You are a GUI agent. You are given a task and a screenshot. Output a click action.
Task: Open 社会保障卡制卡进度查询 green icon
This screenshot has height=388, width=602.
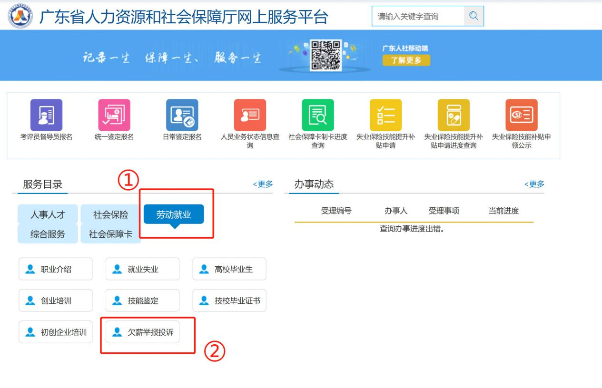317,115
